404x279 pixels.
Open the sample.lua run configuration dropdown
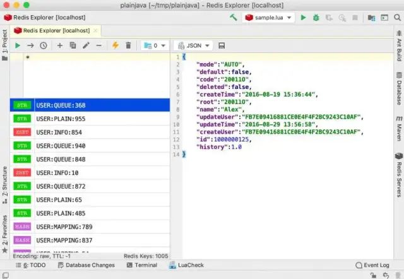click(x=268, y=18)
